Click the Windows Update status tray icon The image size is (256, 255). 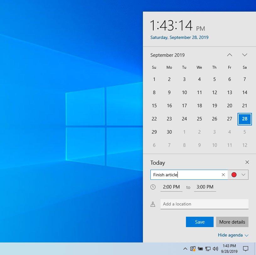coord(193,249)
